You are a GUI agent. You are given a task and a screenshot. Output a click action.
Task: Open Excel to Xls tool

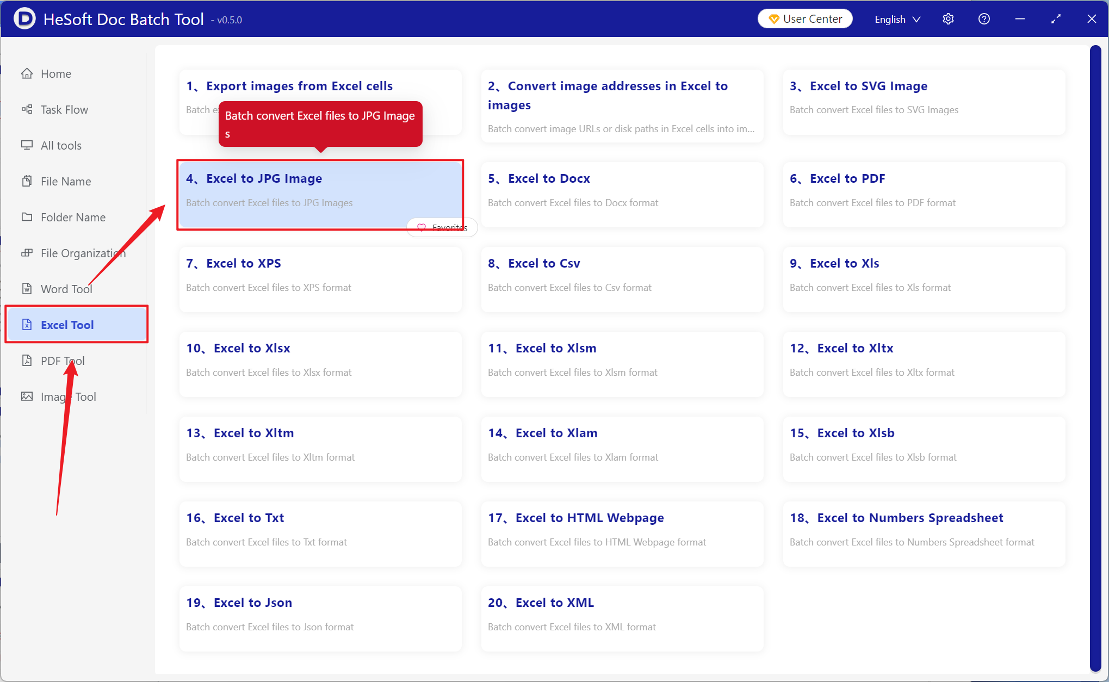924,280
